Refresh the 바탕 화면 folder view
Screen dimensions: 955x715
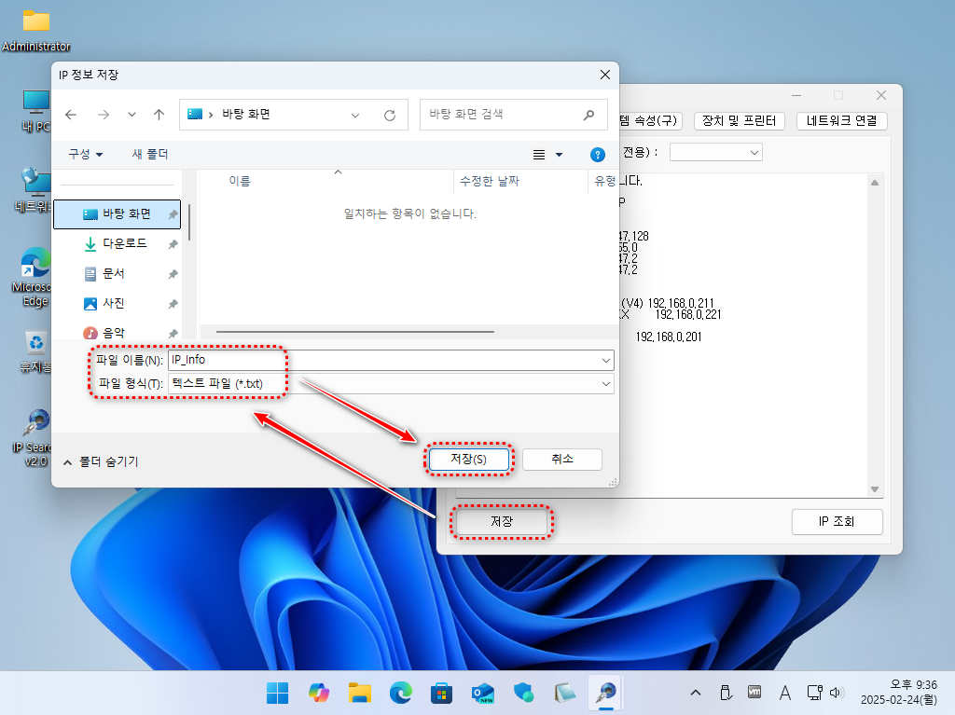(x=390, y=115)
